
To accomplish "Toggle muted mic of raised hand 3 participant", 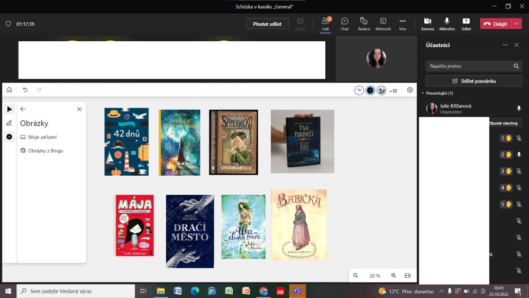I will pos(519,171).
